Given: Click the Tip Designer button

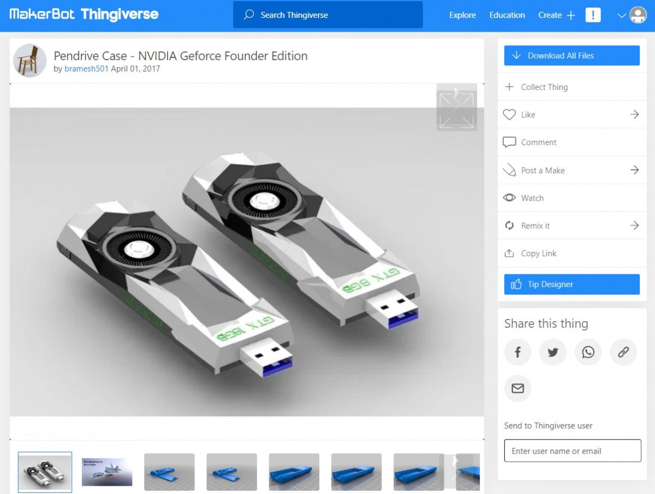Looking at the screenshot, I should point(571,285).
